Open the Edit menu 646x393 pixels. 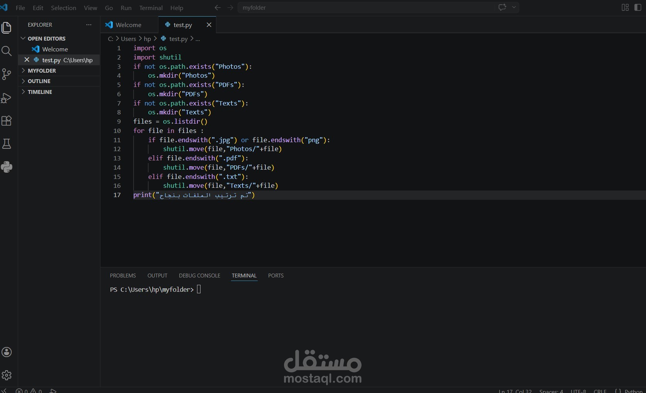pyautogui.click(x=38, y=8)
